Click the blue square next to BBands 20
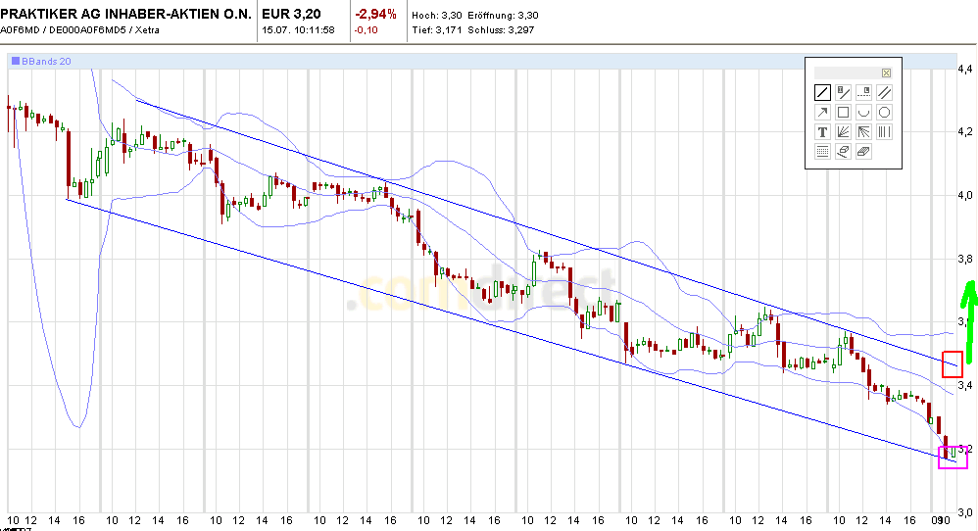 16,61
